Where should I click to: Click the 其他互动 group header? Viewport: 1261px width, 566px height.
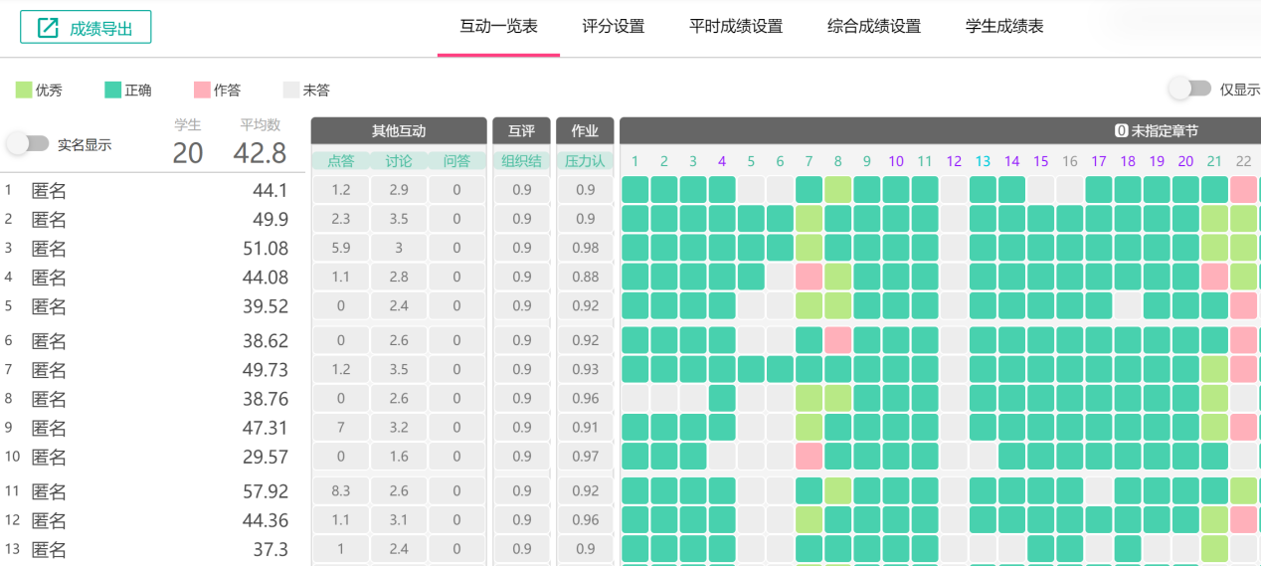(x=399, y=130)
